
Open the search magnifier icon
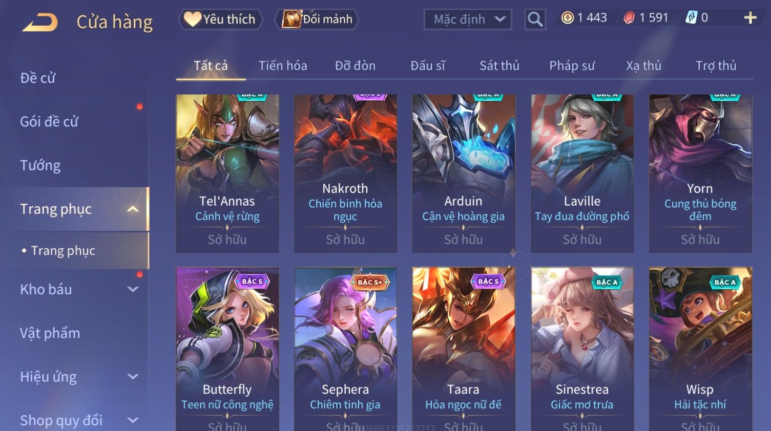click(x=535, y=19)
